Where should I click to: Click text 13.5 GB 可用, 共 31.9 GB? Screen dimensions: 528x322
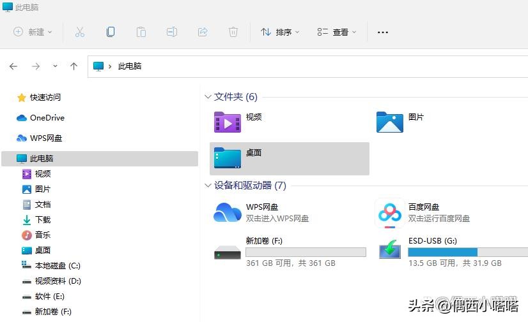pyautogui.click(x=455, y=263)
